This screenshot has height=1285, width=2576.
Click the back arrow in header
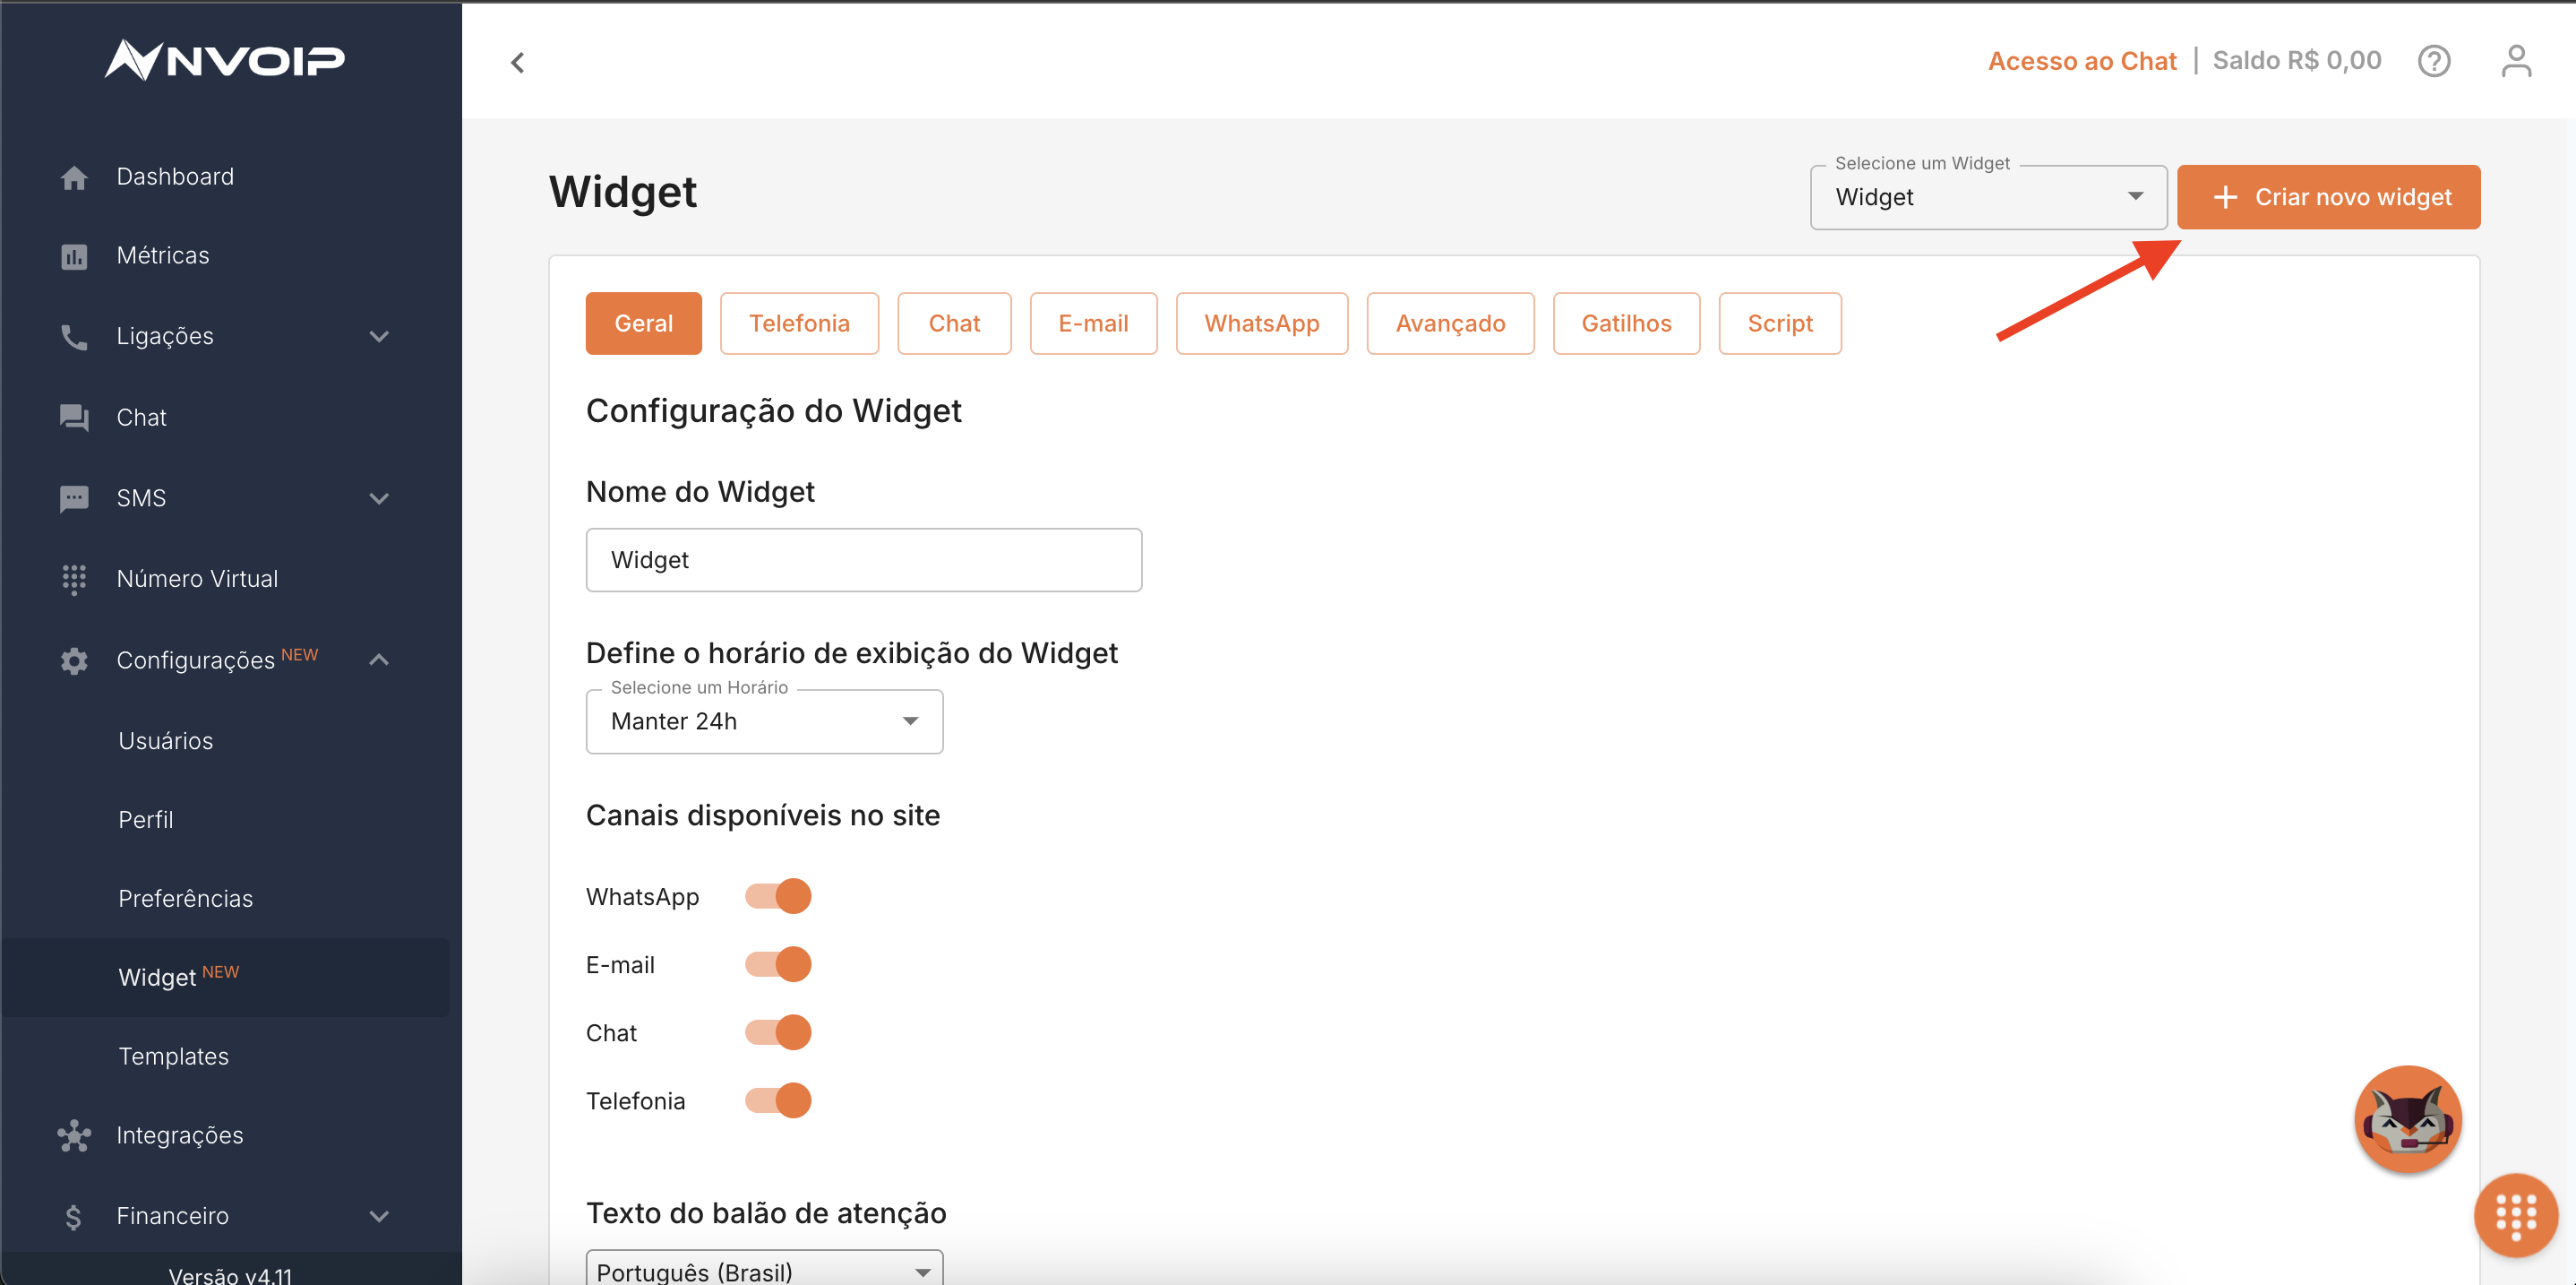[x=518, y=63]
